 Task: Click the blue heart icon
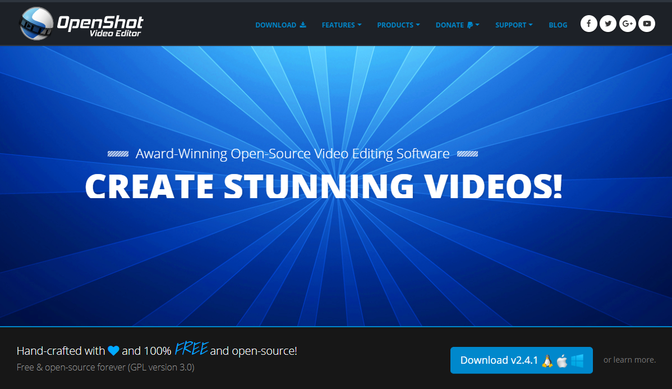(x=113, y=351)
